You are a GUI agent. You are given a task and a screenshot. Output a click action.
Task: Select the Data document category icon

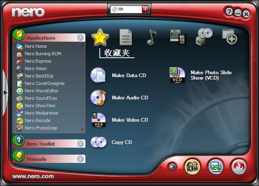pyautogui.click(x=126, y=37)
